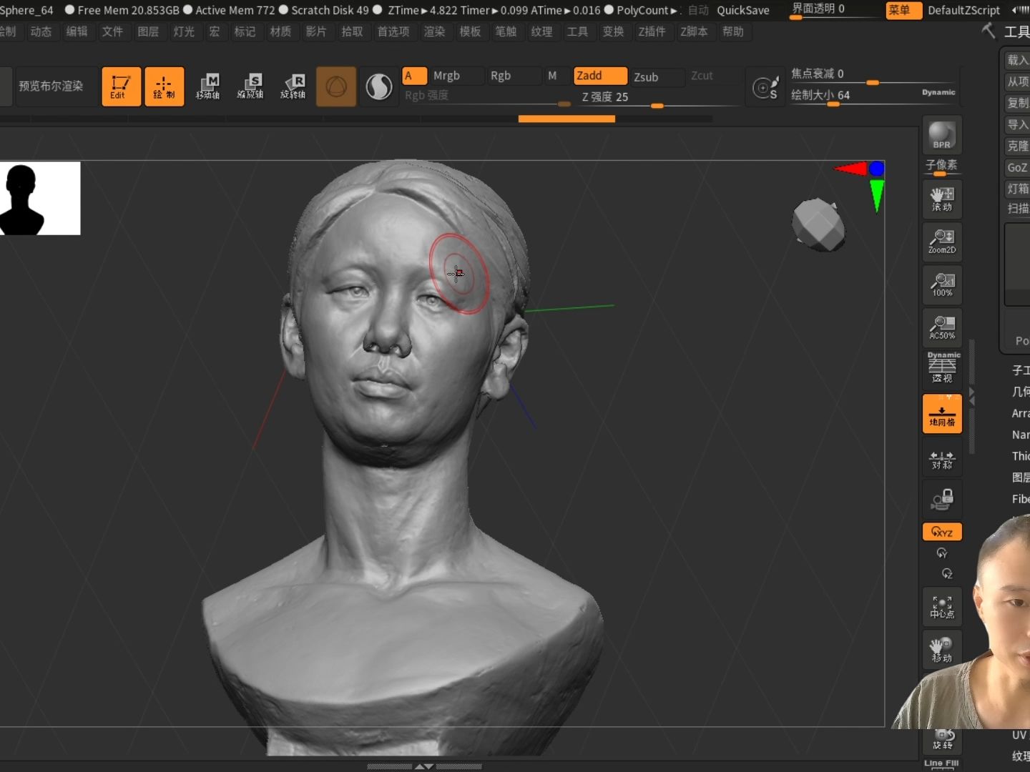The width and height of the screenshot is (1030, 772).
Task: Click the head silhouette reference thumbnail
Action: tap(40, 198)
